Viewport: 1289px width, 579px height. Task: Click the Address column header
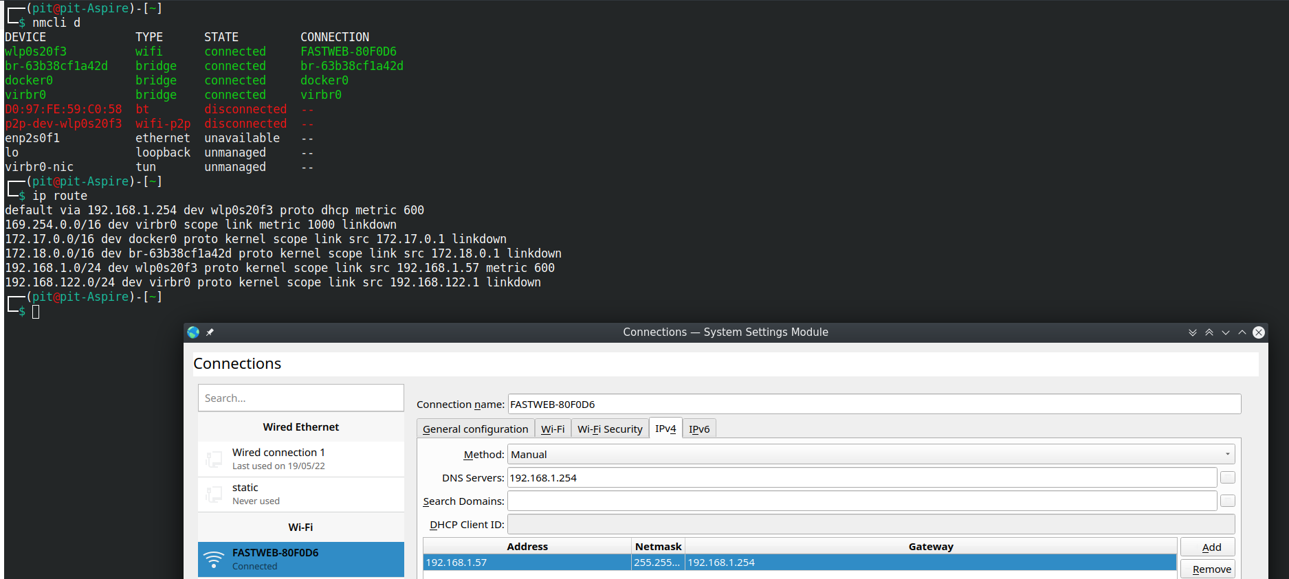click(x=527, y=546)
